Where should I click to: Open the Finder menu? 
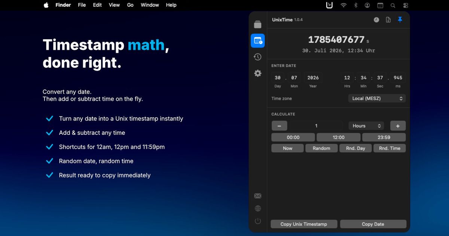click(x=63, y=5)
